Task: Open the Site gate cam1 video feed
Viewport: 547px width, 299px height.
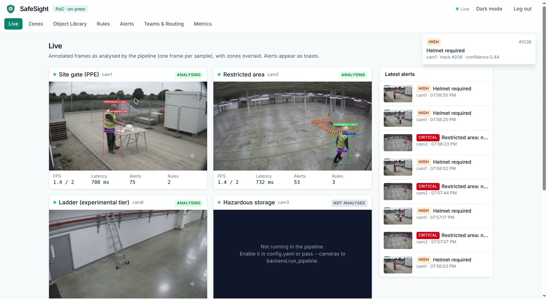Action: 128,126
